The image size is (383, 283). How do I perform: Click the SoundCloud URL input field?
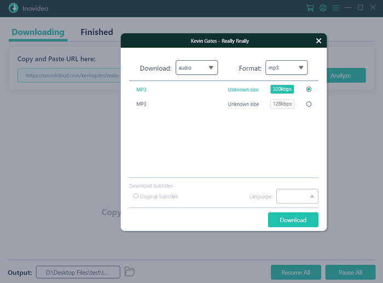(x=69, y=76)
